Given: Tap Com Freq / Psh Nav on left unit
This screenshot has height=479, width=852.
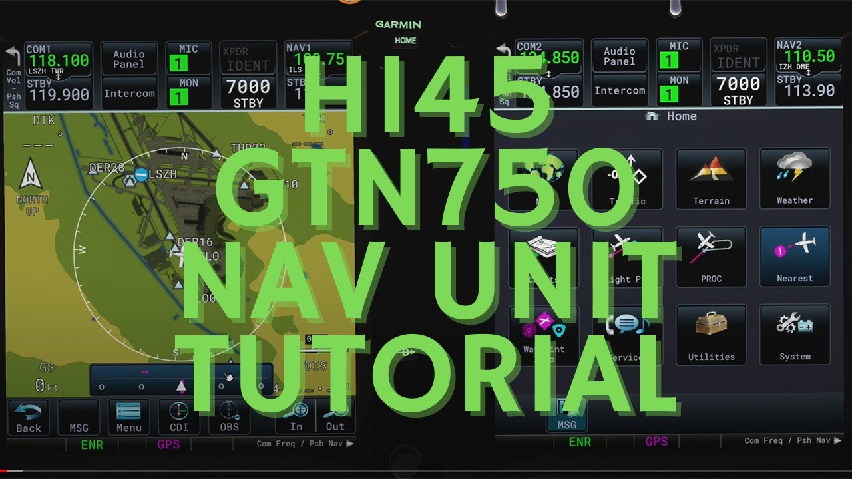Looking at the screenshot, I should pos(306,444).
